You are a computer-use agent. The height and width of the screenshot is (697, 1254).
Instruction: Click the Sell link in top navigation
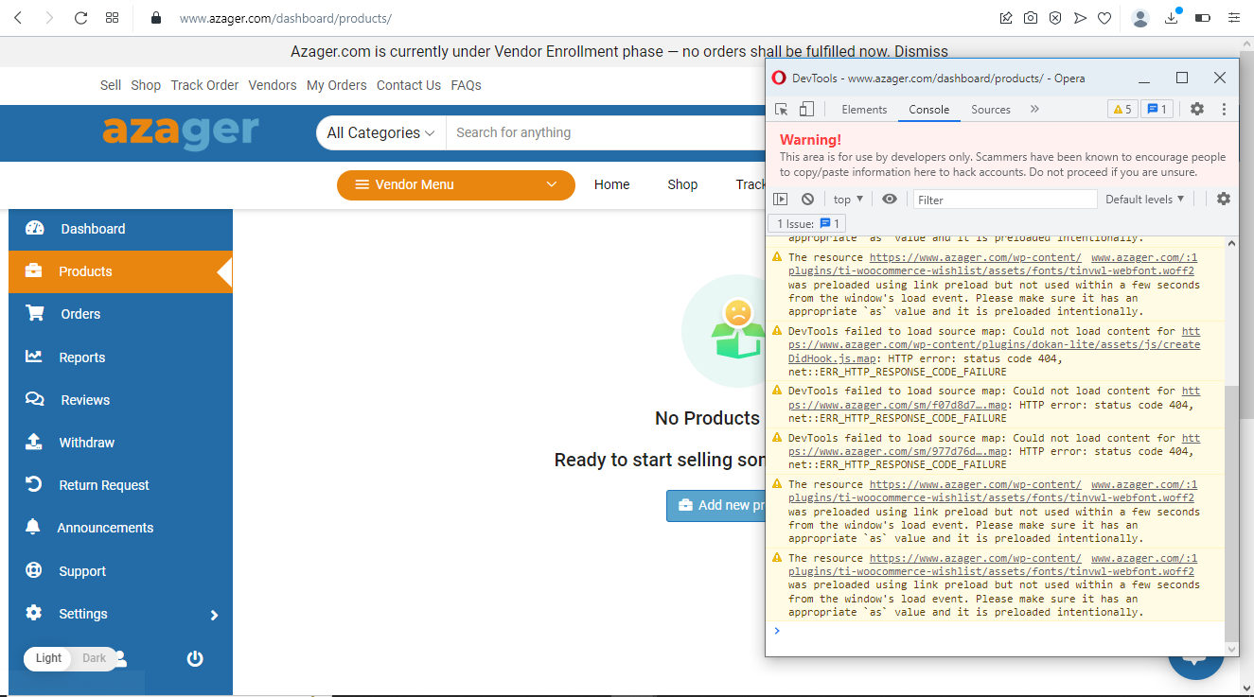[111, 85]
